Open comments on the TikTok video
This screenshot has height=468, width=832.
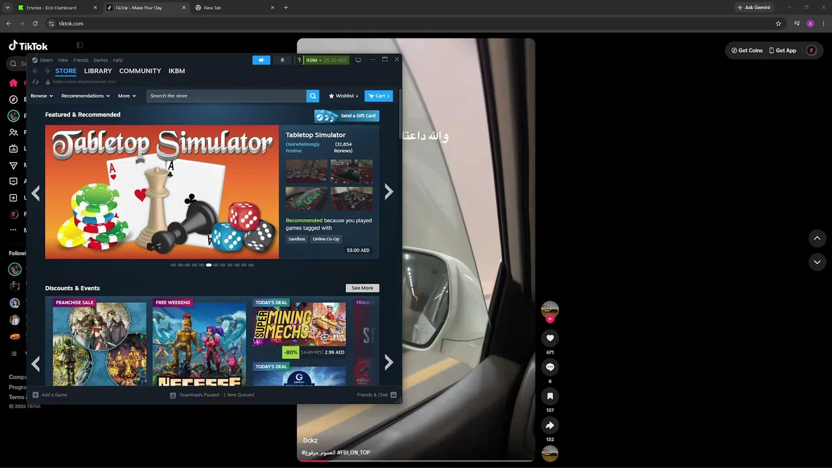[550, 367]
